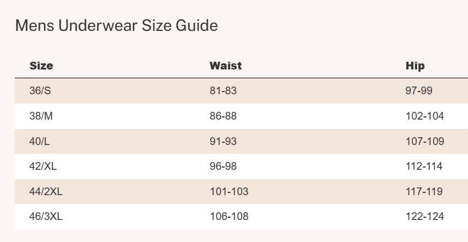Select the Waist column header
The width and height of the screenshot is (468, 242).
(225, 66)
